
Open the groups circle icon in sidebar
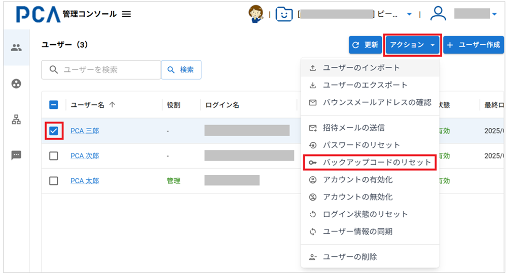tap(16, 84)
